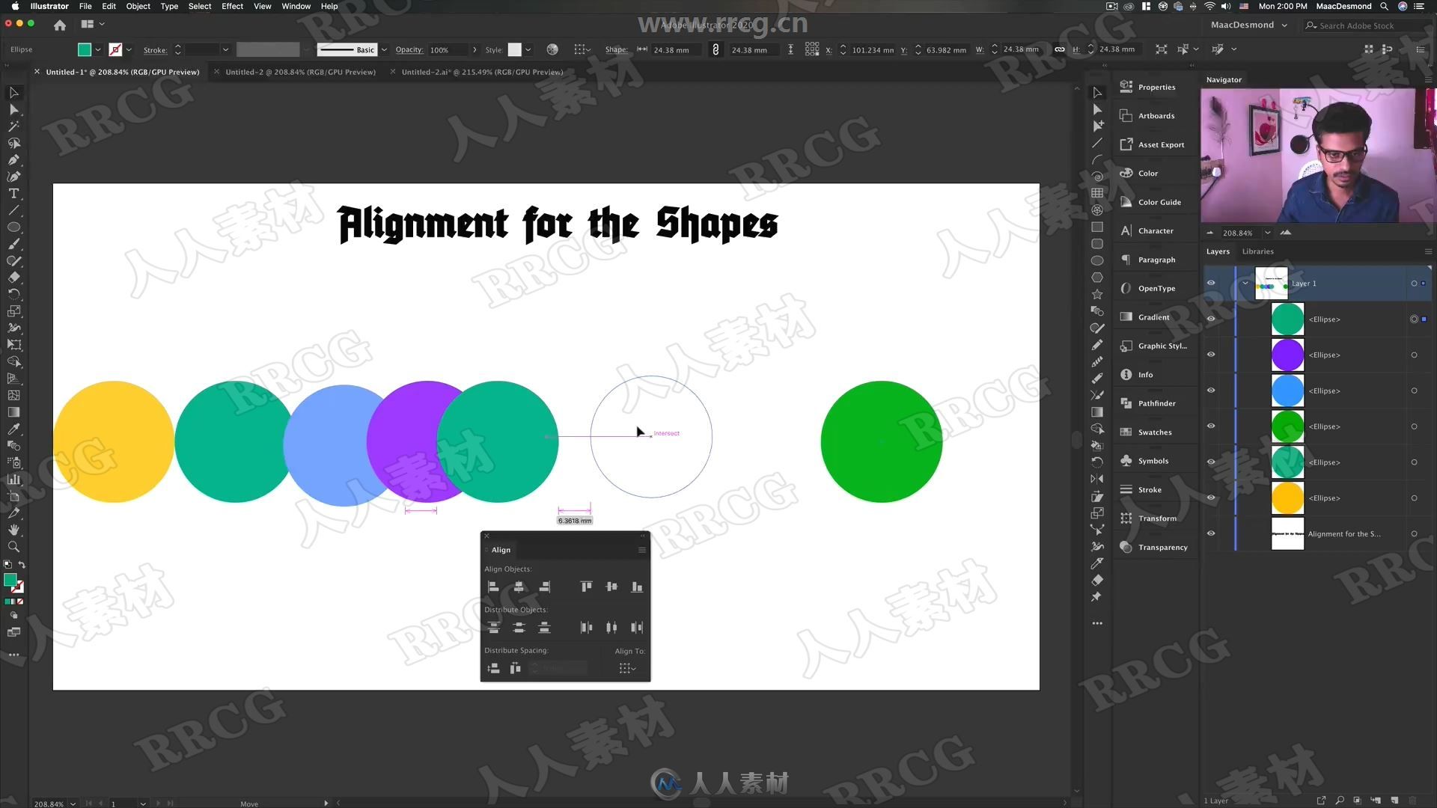This screenshot has width=1437, height=808.
Task: Click the Align To dropdown
Action: tap(629, 669)
